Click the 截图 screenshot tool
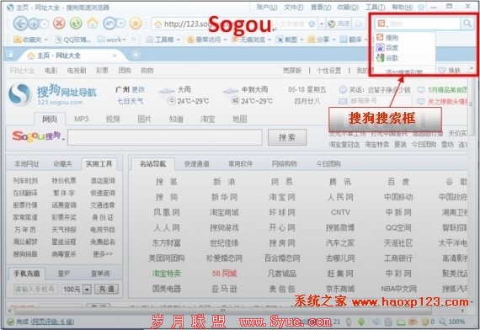The height and width of the screenshot is (330, 480). pos(286,40)
